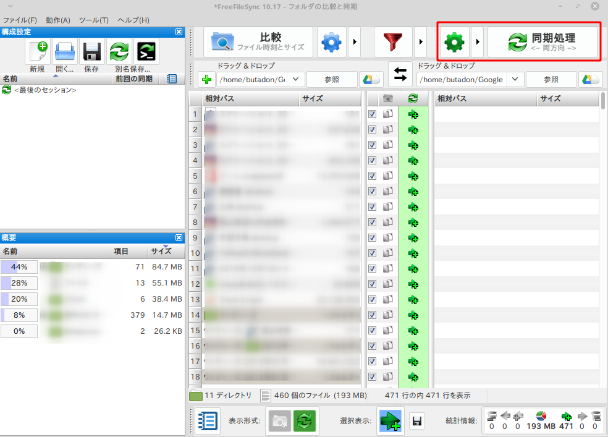Click the log list icon in 構成設定 header
Viewport: 608px width, 437px height.
(x=171, y=78)
